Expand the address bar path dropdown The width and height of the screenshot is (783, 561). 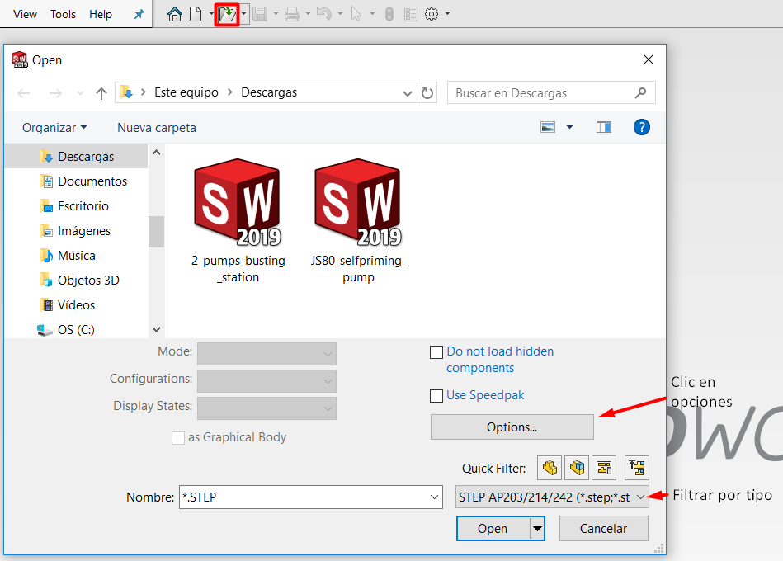(x=408, y=93)
